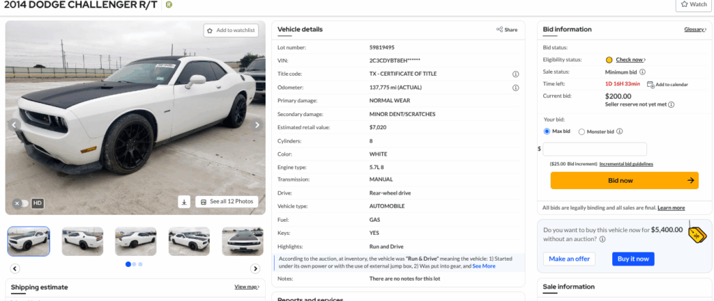Click the info icon next to Minimum bid
The image size is (714, 301).
tap(642, 72)
